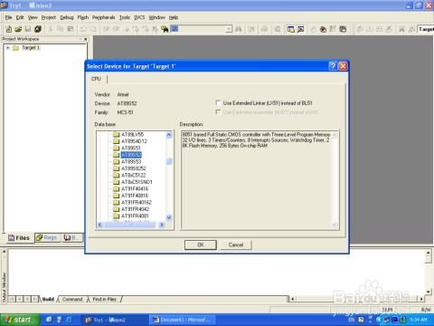Image resolution: width=434 pixels, height=326 pixels.
Task: Select the CPU tab in dialog
Action: point(96,79)
